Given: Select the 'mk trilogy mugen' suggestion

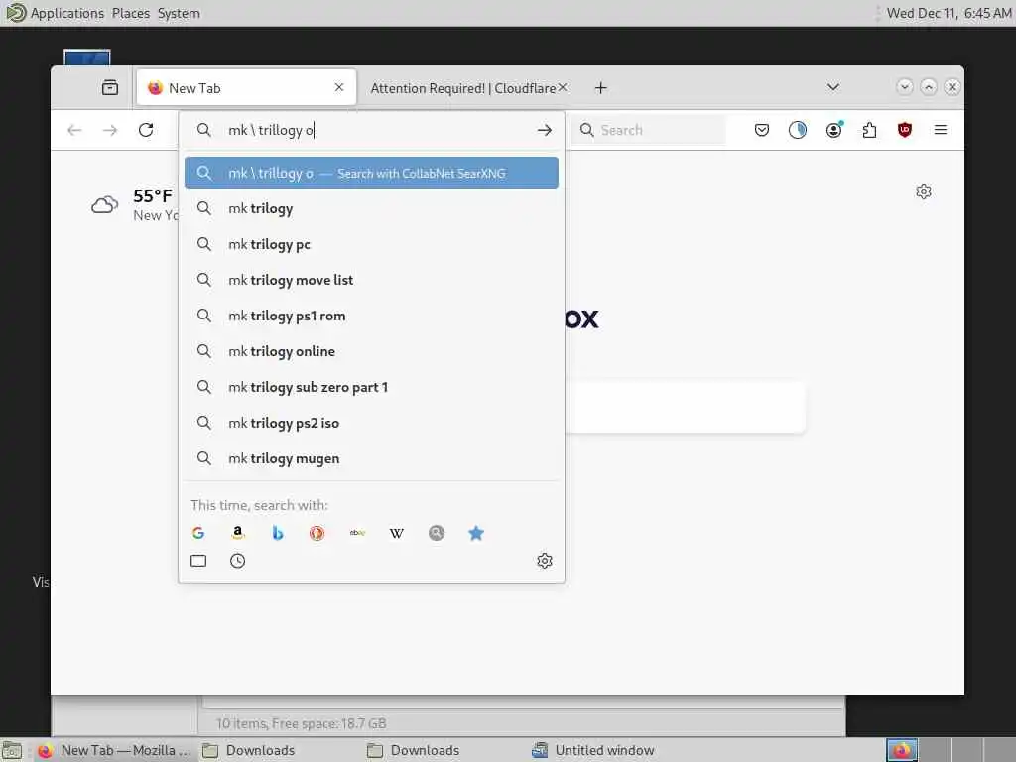Looking at the screenshot, I should coord(371,458).
